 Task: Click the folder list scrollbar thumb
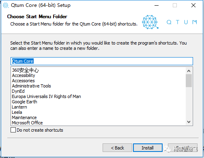coord(189,81)
